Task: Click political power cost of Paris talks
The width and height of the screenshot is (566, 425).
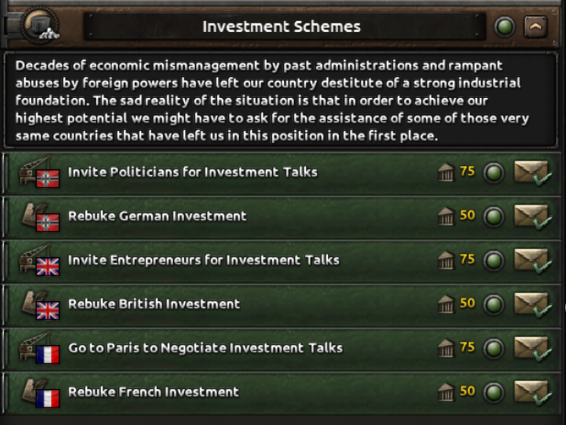Action: pyautogui.click(x=457, y=348)
